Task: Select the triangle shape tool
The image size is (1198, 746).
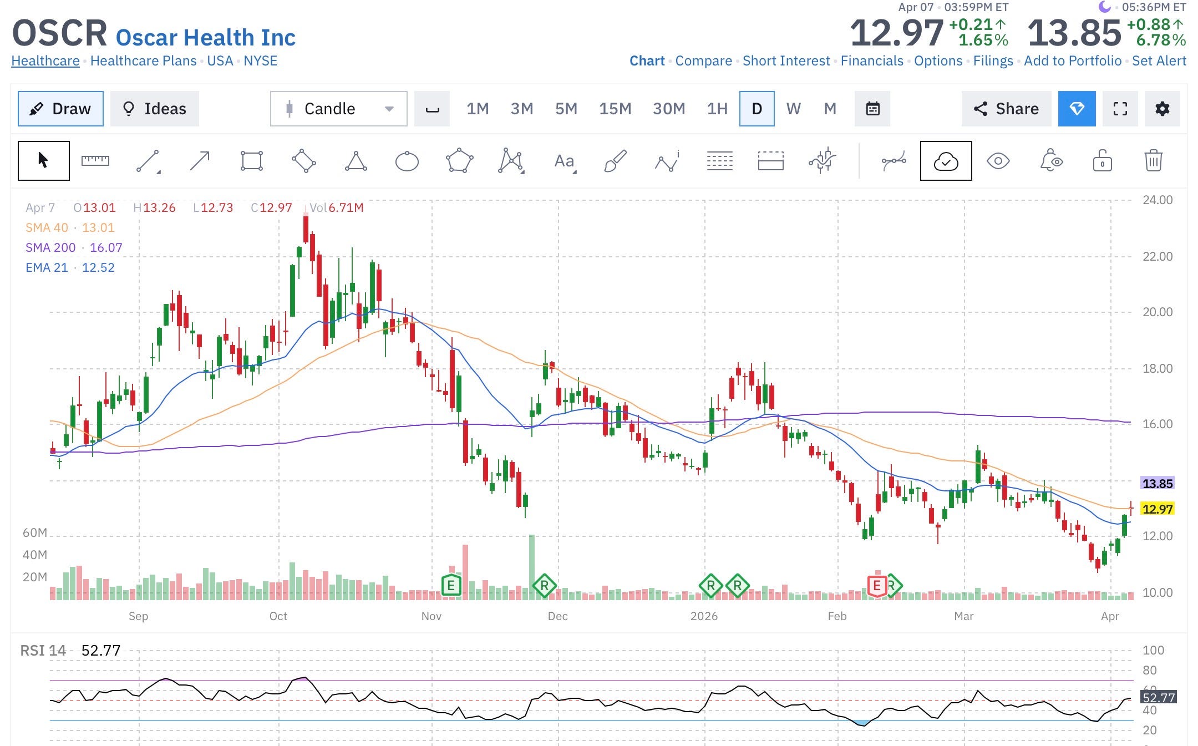Action: (x=356, y=161)
